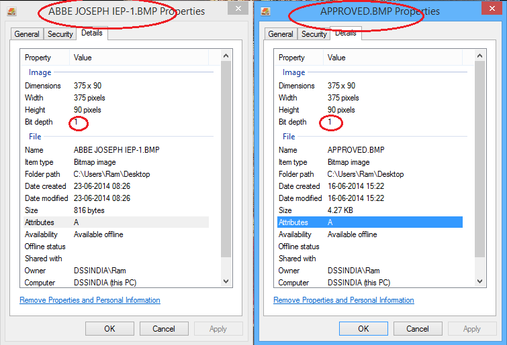Click Offline status row in ABBE JOSEPH IEP-1.BMP window
The image size is (507, 345).
pyautogui.click(x=116, y=247)
